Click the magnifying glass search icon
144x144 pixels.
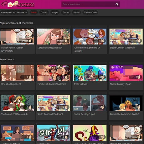tap(117, 4)
